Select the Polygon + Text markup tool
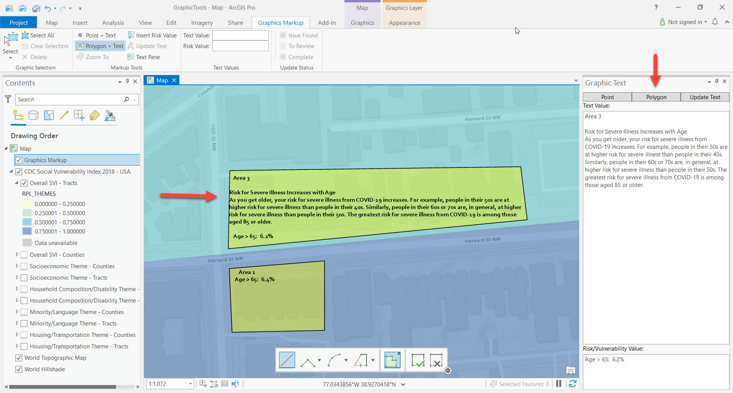 click(100, 46)
